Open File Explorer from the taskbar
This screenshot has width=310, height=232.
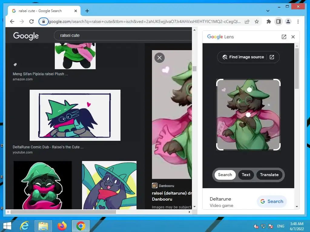(x=43, y=226)
